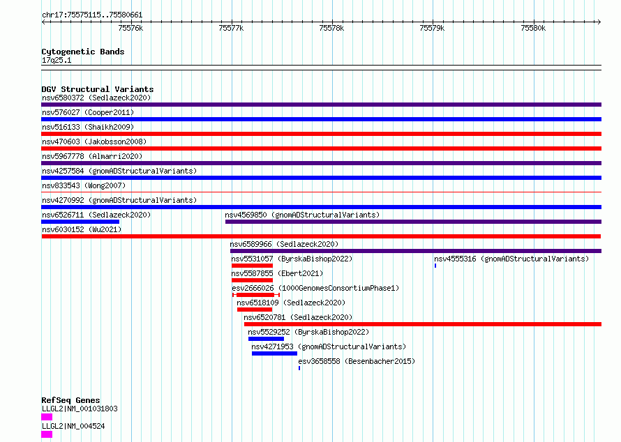Click the RefSeq Genes track heading
Viewport: 621px width, 442px height.
click(x=70, y=400)
